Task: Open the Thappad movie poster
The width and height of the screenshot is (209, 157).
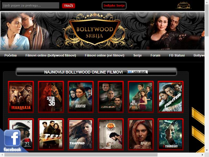Action: (x=81, y=134)
